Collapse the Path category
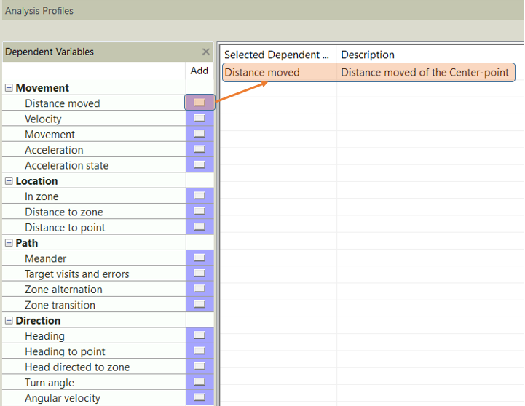 click(9, 243)
